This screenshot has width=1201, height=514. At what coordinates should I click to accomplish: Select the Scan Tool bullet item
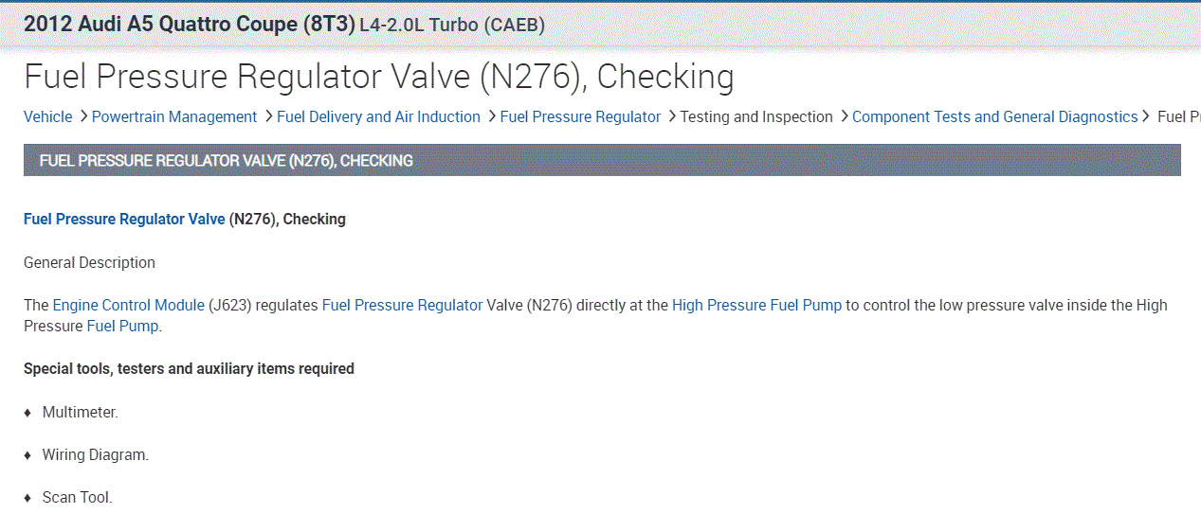click(x=77, y=498)
